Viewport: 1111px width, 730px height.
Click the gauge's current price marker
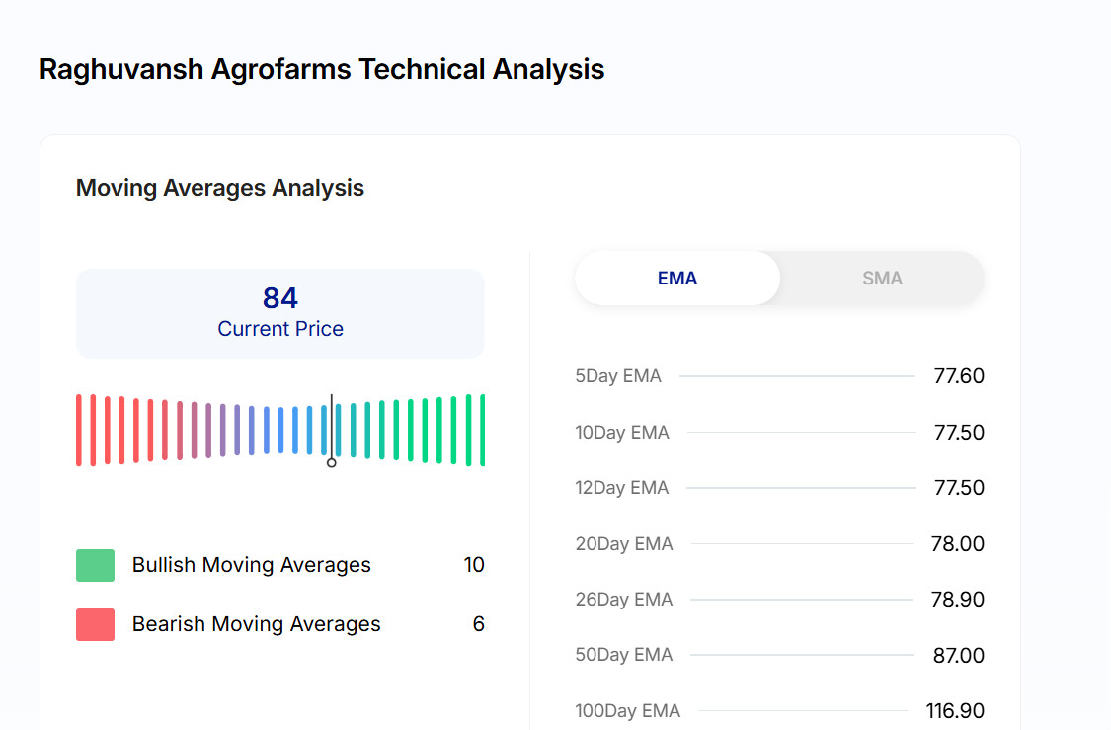[x=332, y=461]
